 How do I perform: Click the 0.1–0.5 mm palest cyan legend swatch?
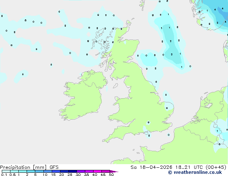(6, 171)
